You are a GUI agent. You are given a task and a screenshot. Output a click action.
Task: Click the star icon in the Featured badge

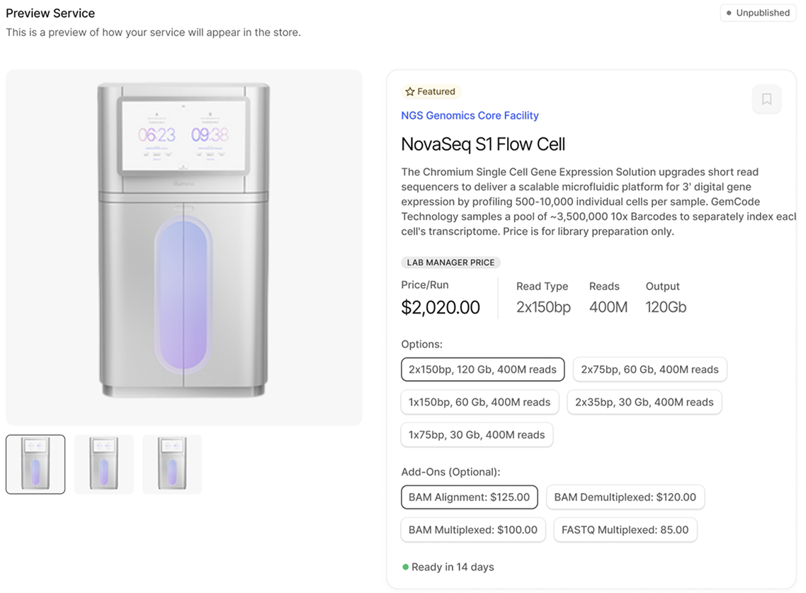tap(409, 92)
